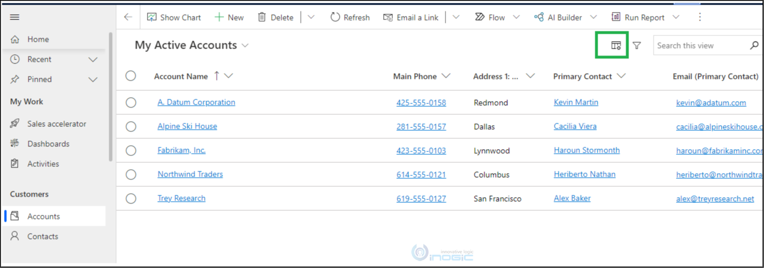Click the Run Report icon
Screen dimensions: 764x268
[x=616, y=17]
